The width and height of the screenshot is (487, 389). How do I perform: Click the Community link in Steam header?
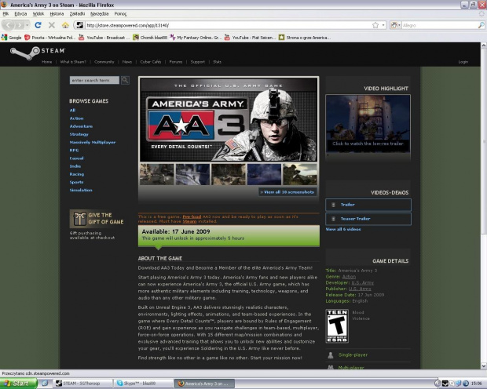coord(104,62)
